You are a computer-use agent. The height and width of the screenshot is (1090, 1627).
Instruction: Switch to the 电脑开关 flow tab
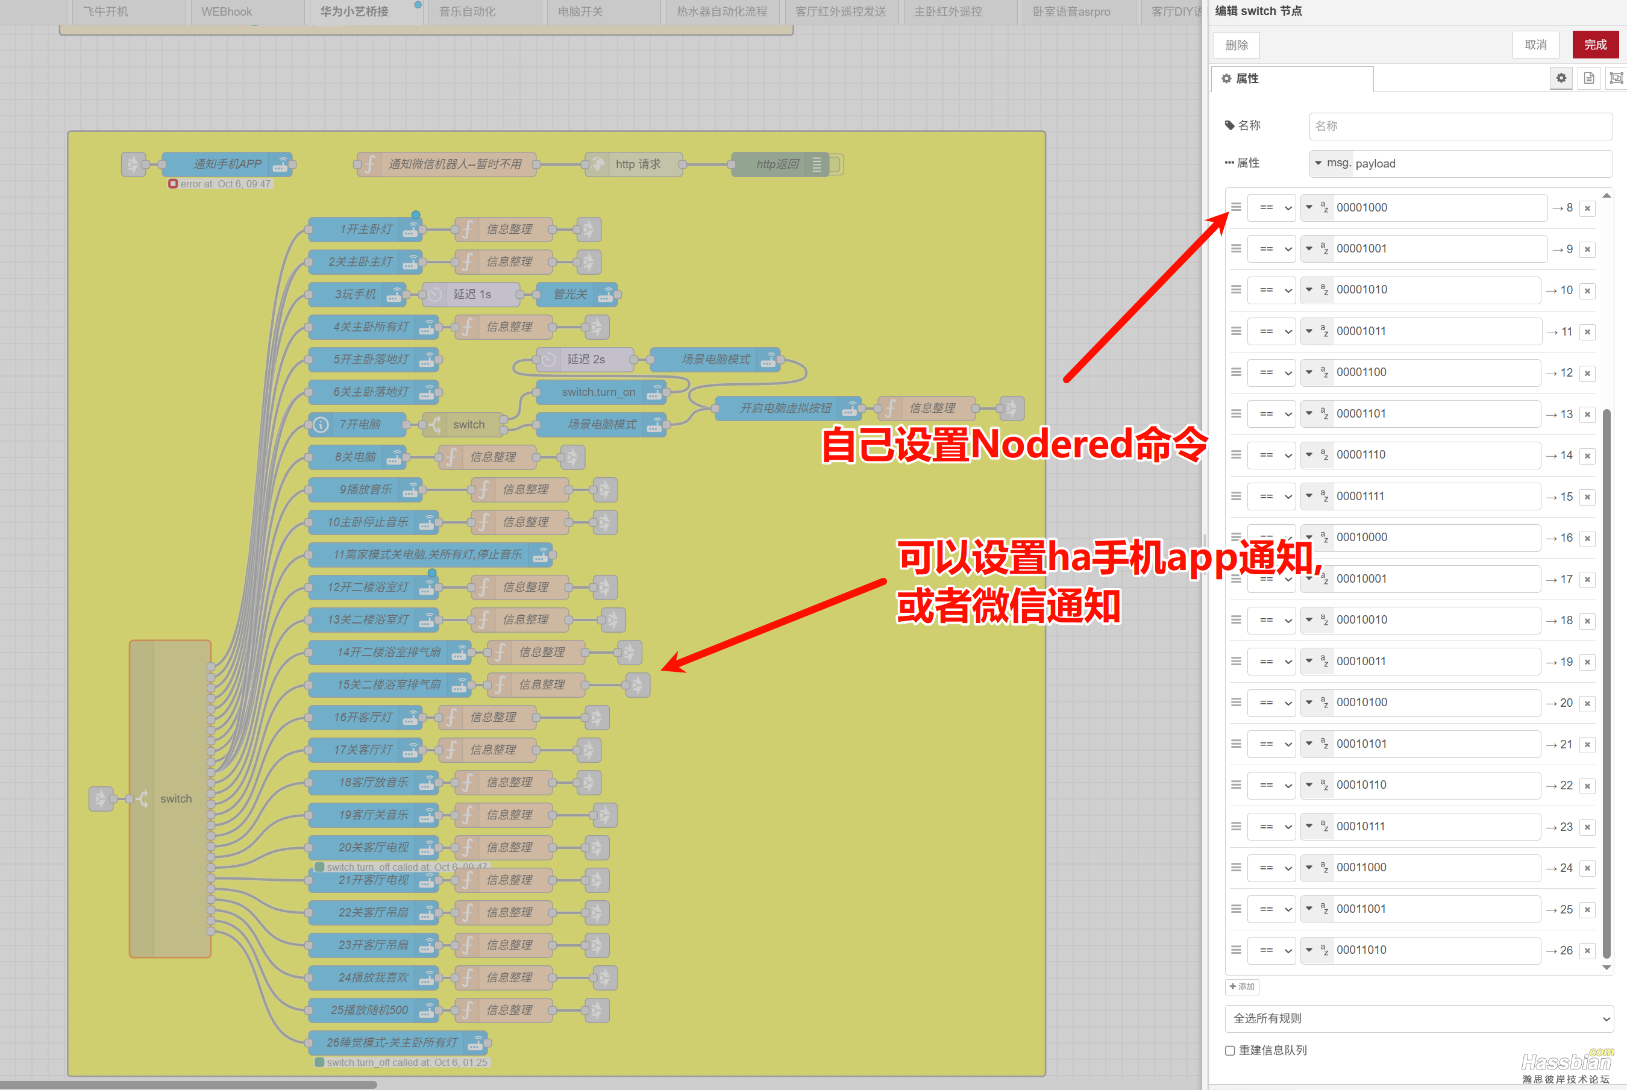[580, 12]
